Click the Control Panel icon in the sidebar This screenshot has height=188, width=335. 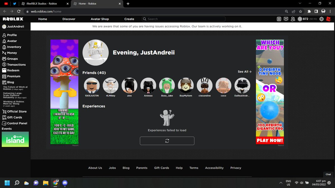4,123
